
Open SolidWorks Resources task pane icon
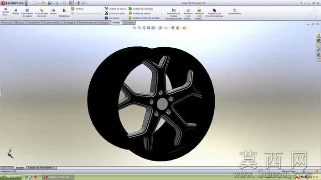[319, 35]
